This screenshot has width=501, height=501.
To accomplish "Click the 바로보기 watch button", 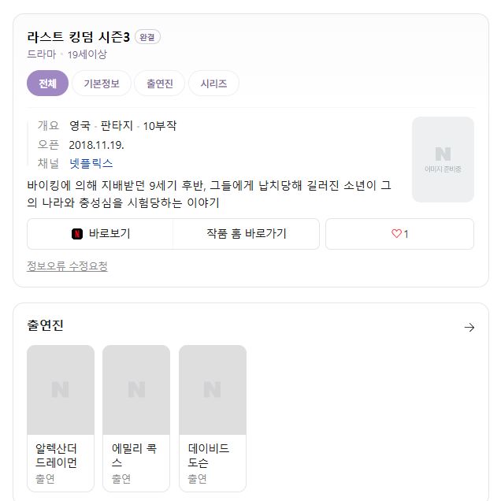I will [x=100, y=234].
